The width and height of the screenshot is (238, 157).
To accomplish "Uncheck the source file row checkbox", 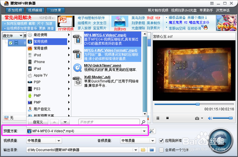I will tap(10, 43).
